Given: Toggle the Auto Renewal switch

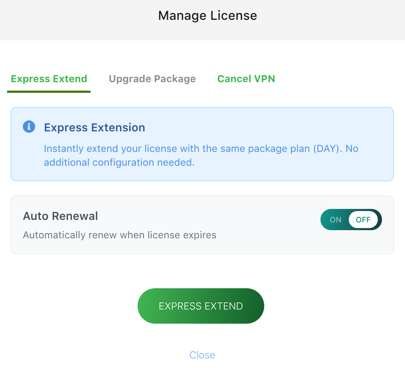Looking at the screenshot, I should pos(351,220).
